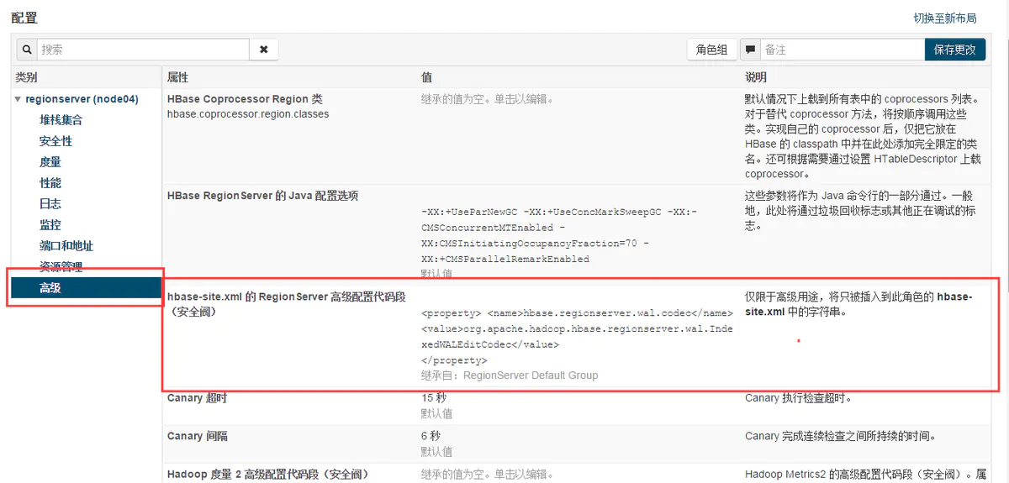The height and width of the screenshot is (483, 1009).
Task: Click the Canary 间隔 property label
Action: [197, 436]
